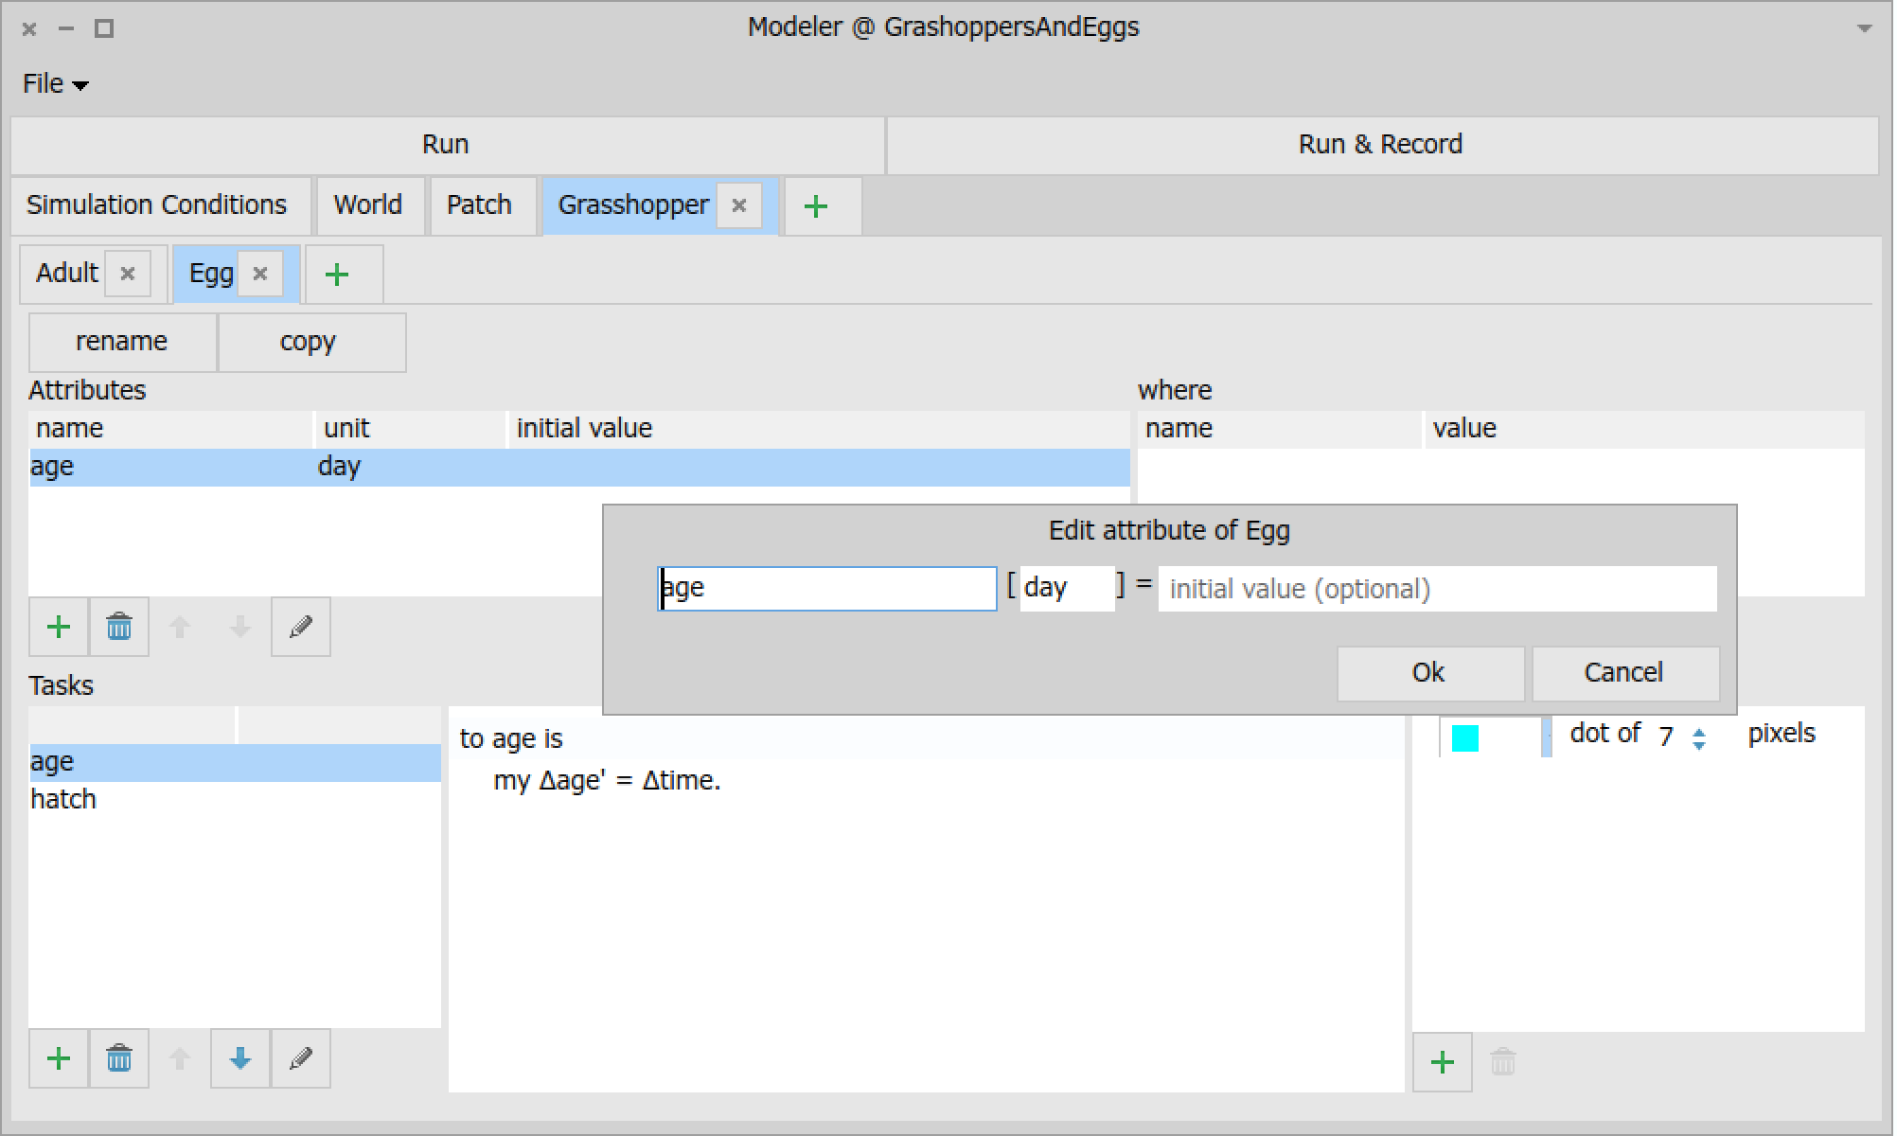
Task: Open the cyan color swatch
Action: tap(1465, 738)
